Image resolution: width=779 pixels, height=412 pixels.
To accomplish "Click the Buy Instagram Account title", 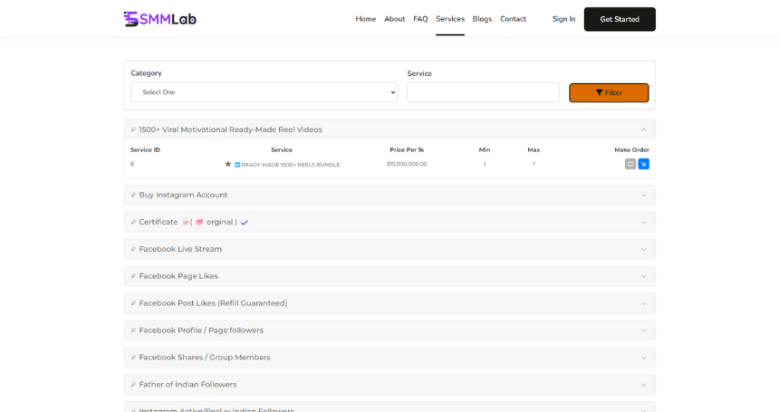I will (183, 195).
